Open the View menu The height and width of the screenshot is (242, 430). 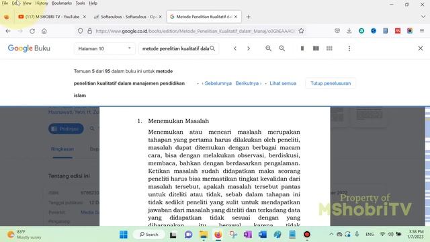[27, 3]
